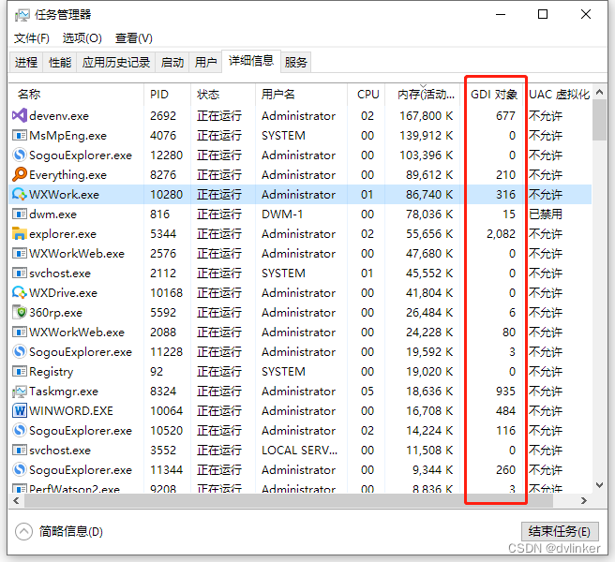Open the 选项(O) menu
The width and height of the screenshot is (615, 562).
(x=82, y=38)
